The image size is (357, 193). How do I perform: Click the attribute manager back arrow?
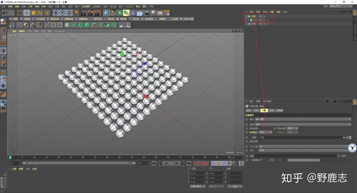pos(327,101)
